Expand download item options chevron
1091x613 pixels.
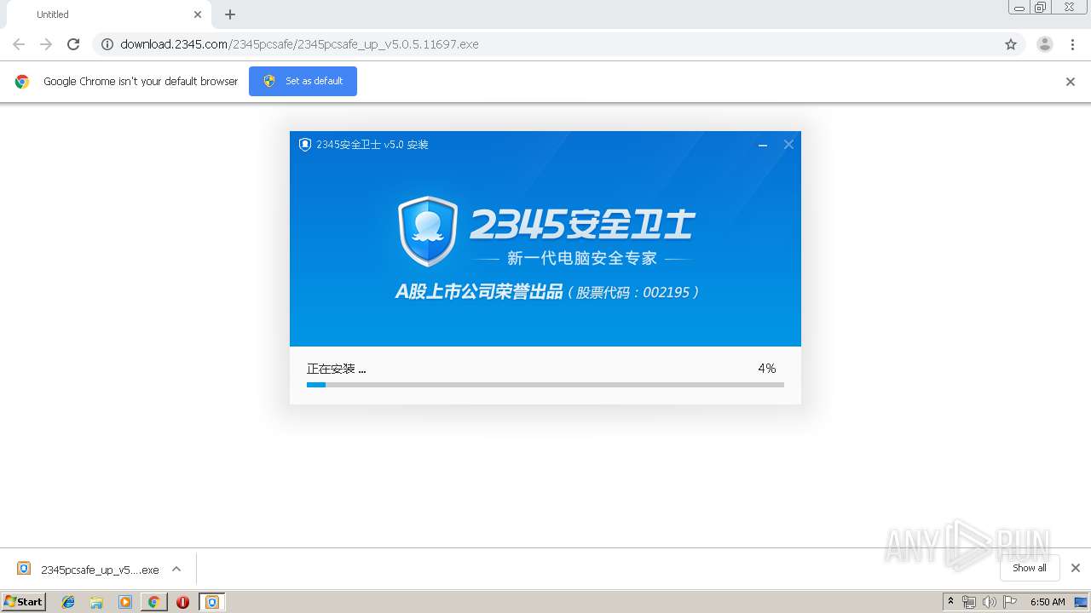pos(176,569)
